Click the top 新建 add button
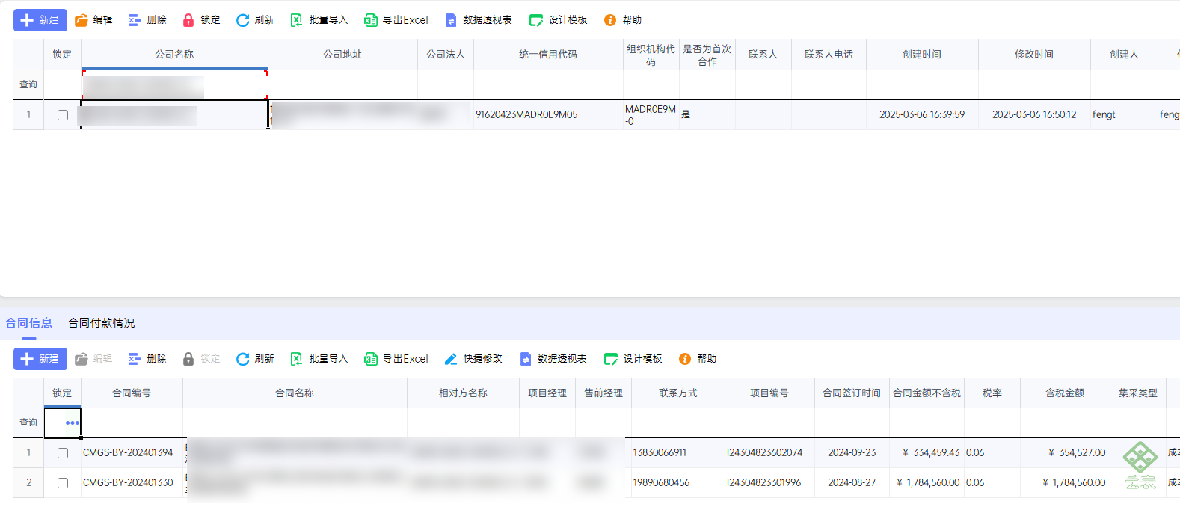The width and height of the screenshot is (1180, 513). point(40,20)
